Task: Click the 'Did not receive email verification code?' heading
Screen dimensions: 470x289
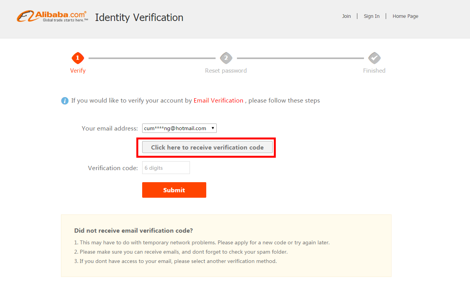Action: tap(134, 231)
